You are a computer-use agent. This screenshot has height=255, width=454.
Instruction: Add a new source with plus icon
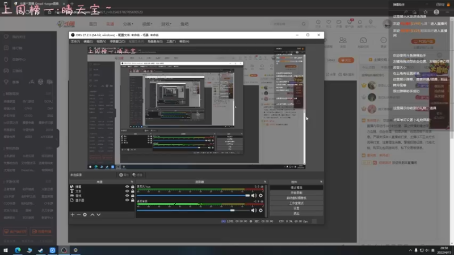click(x=73, y=215)
